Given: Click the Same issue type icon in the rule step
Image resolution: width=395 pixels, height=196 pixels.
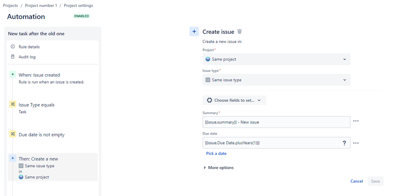Looking at the screenshot, I should coord(21,166).
